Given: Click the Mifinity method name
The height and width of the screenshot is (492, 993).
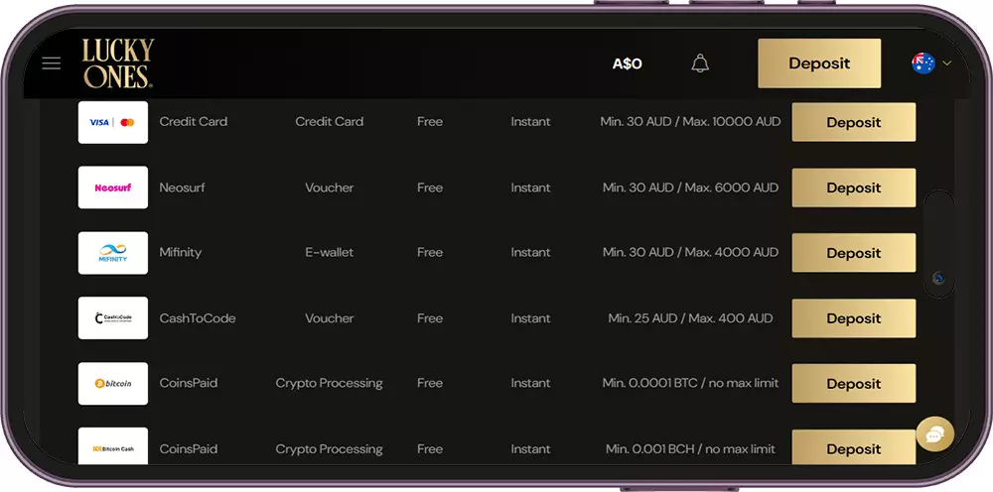Looking at the screenshot, I should pyautogui.click(x=181, y=252).
